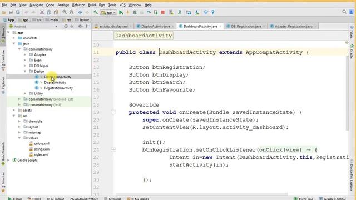This screenshot has width=356, height=200.
Task: Click the Apply Changes lightning icon
Action: 128,12
